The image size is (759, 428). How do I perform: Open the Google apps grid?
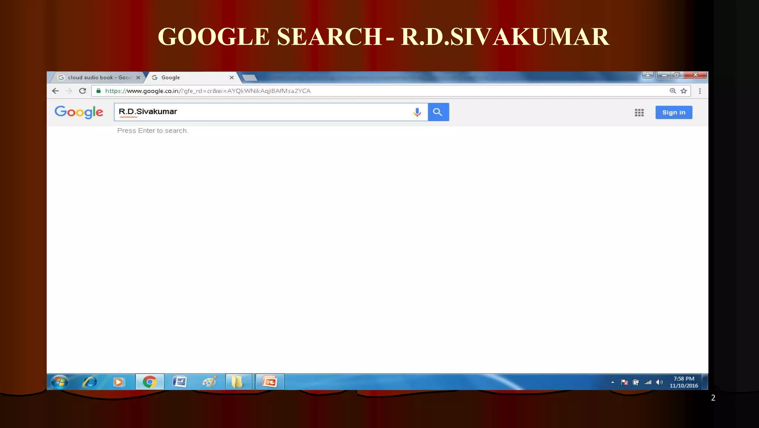639,113
